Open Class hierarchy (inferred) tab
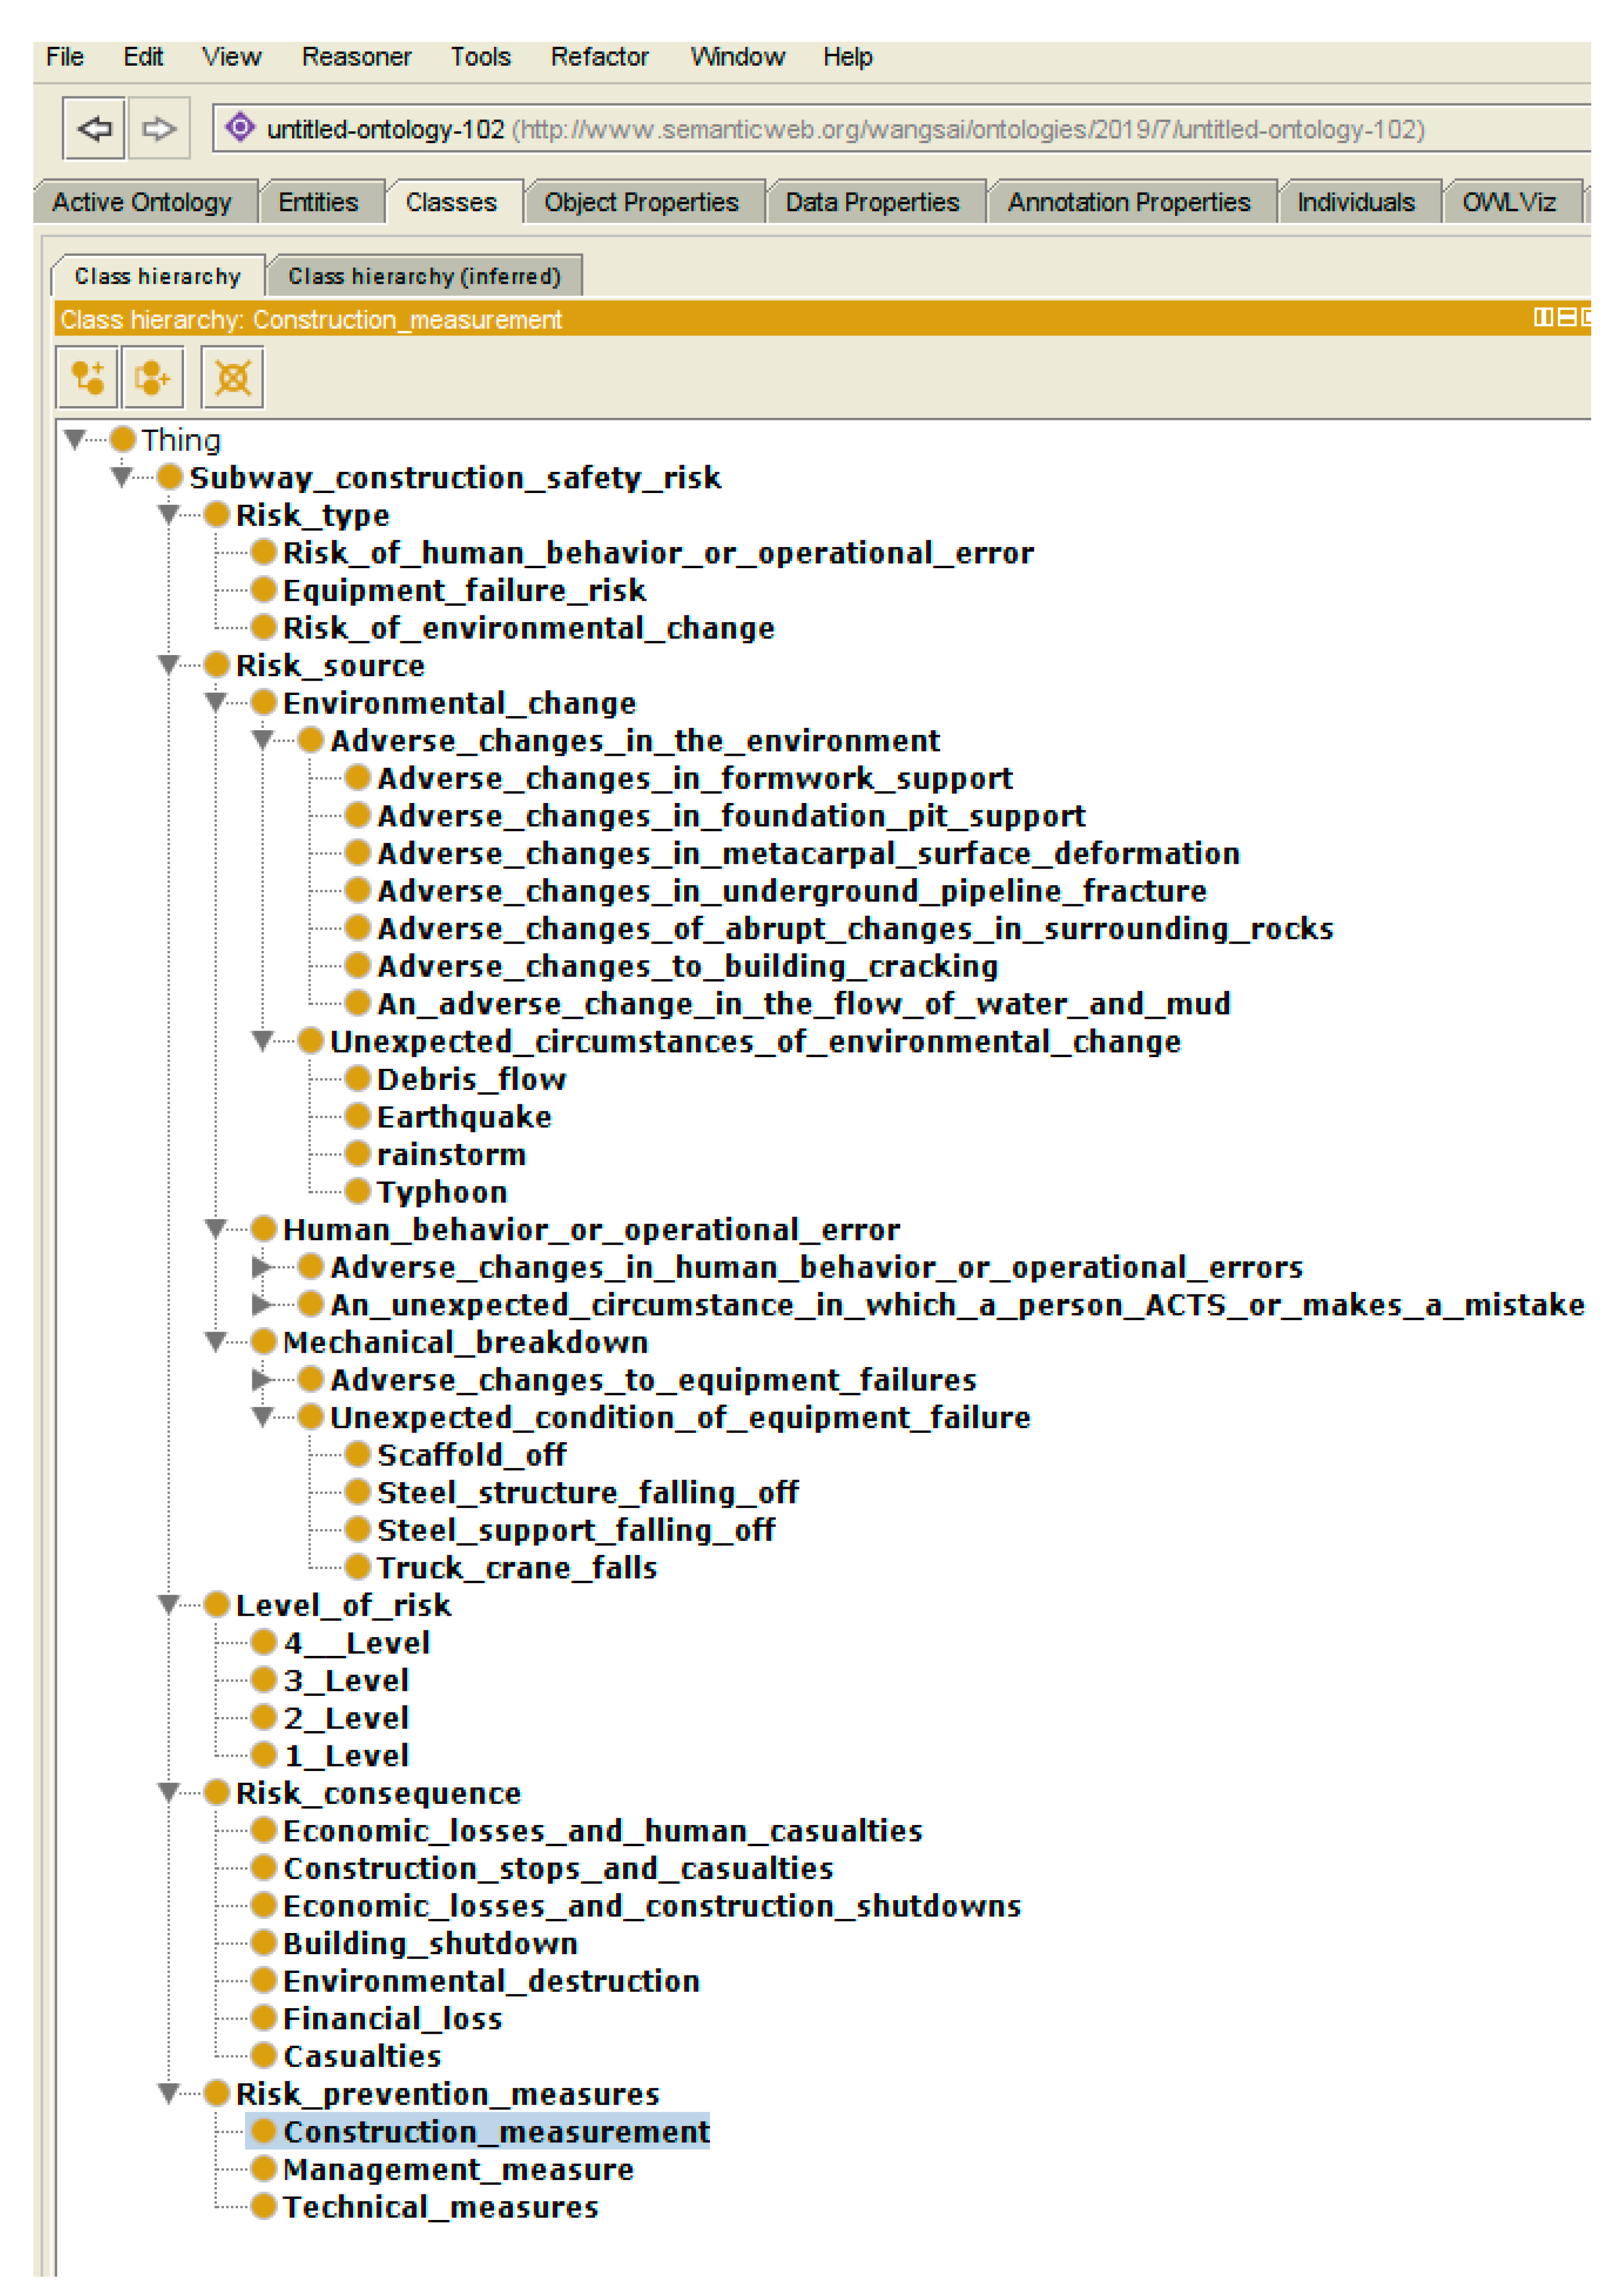Image resolution: width=1620 pixels, height=2296 pixels. (x=424, y=276)
